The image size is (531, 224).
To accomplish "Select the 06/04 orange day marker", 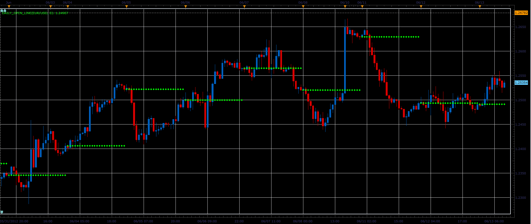I will [68, 7].
